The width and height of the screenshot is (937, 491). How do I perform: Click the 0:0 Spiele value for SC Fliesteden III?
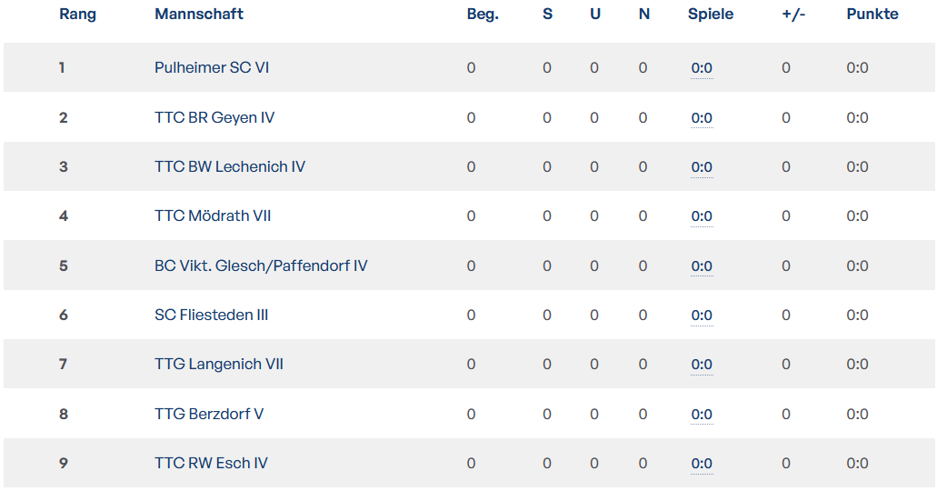point(702,316)
